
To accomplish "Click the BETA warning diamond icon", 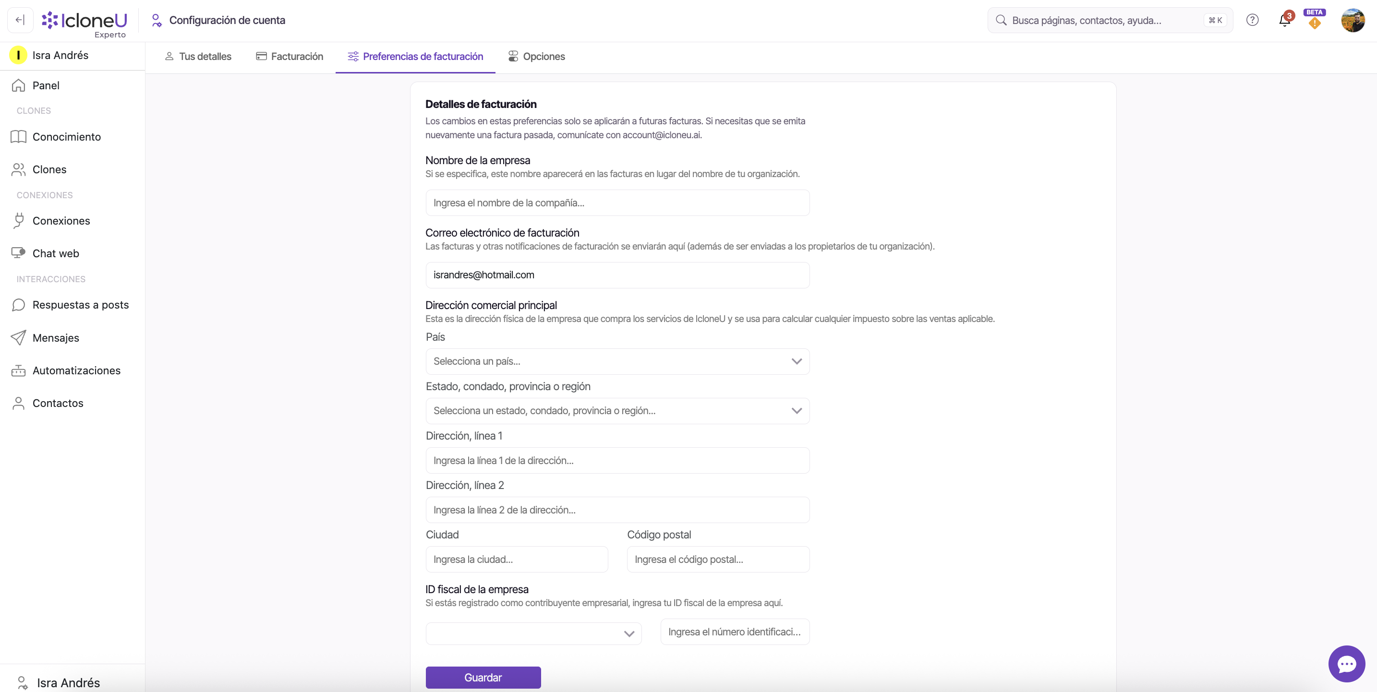I will 1315,24.
